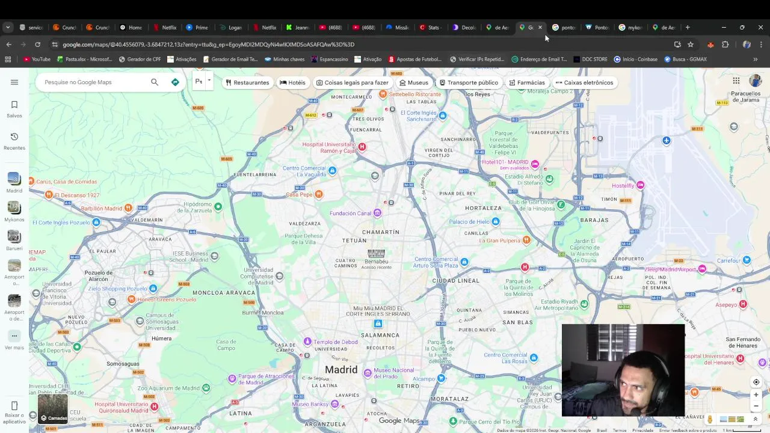Click Ver mais in the sidebar
Screen dimensions: 770x433
click(14, 340)
